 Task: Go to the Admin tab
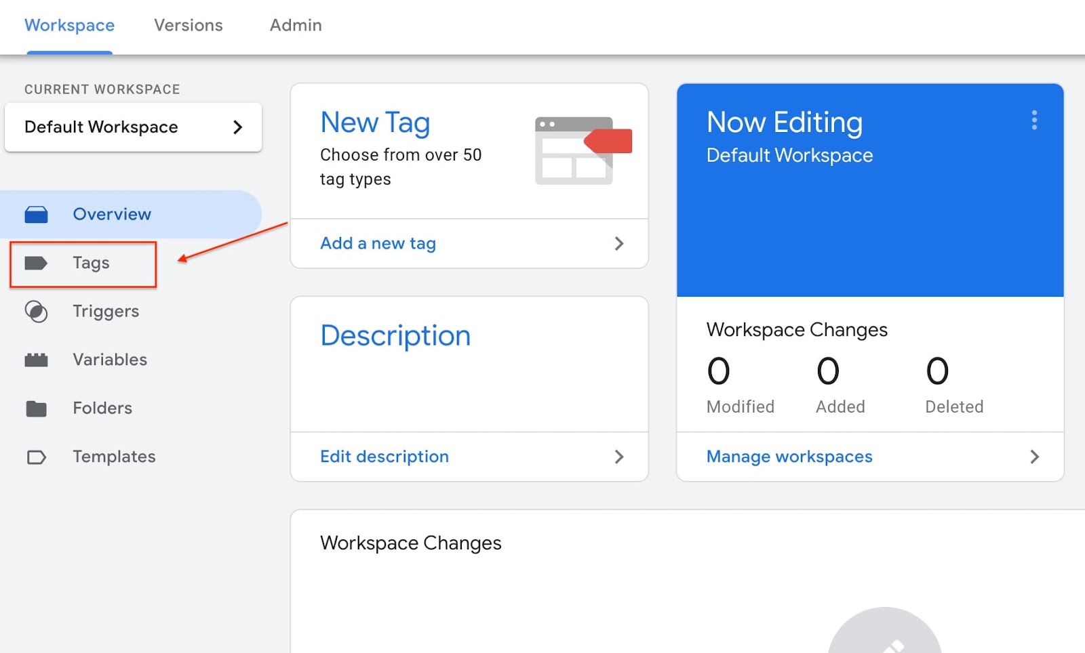click(296, 25)
